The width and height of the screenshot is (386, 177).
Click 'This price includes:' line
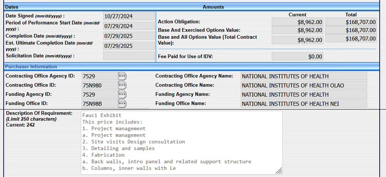(112, 122)
